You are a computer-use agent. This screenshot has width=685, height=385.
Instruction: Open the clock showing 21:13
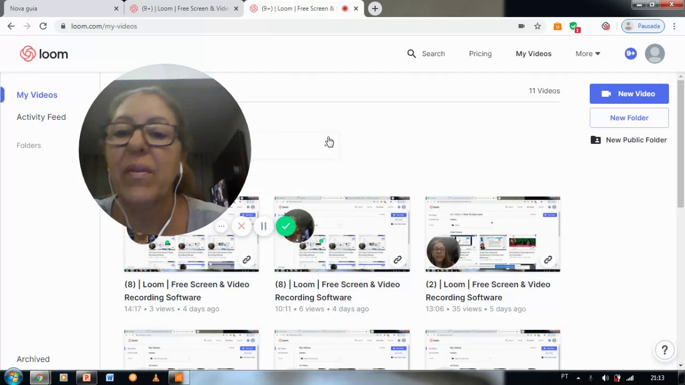point(657,378)
